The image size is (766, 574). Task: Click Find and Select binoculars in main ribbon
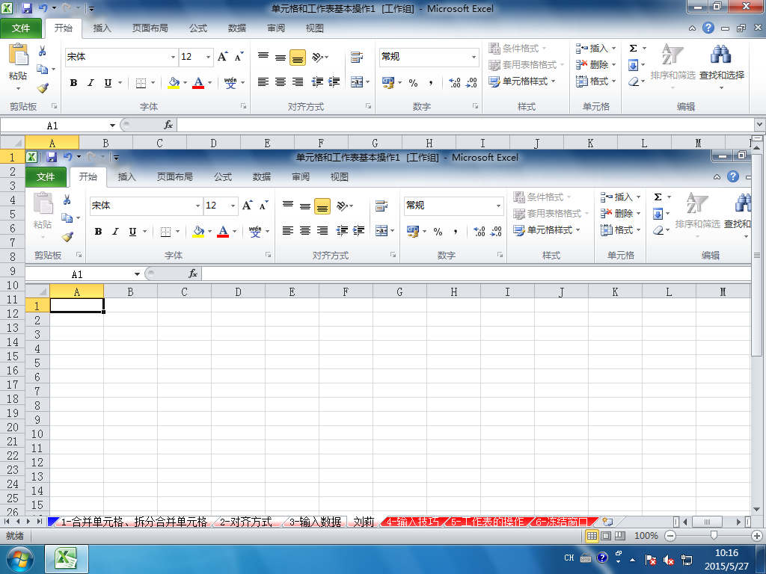tap(720, 54)
